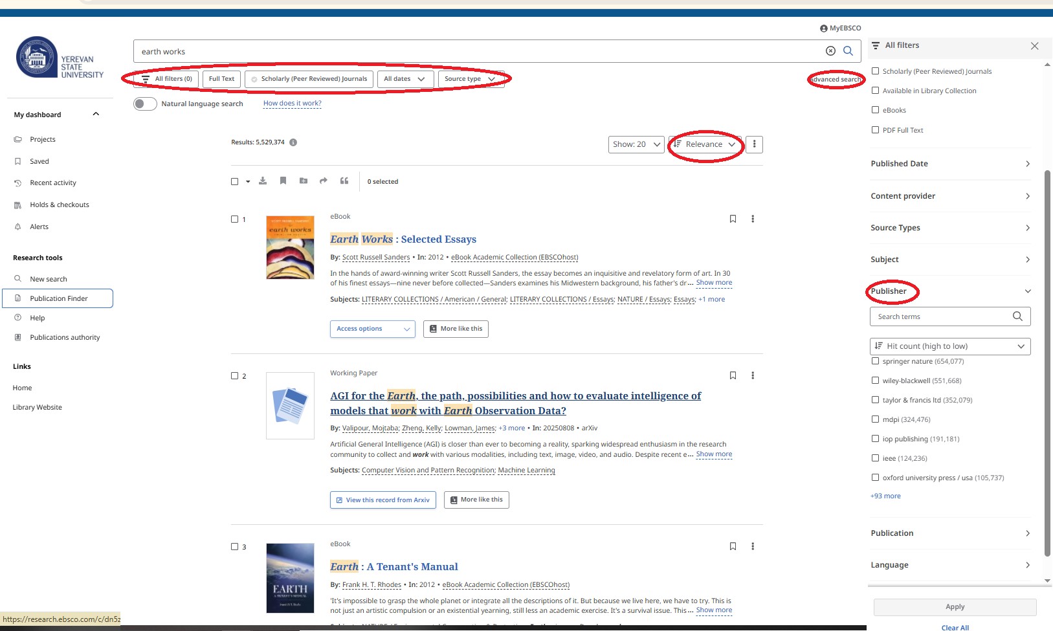
Task: Check eBooks filter
Action: pyautogui.click(x=876, y=110)
